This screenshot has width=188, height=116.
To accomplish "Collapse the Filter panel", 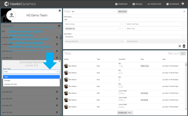I will [184, 12].
